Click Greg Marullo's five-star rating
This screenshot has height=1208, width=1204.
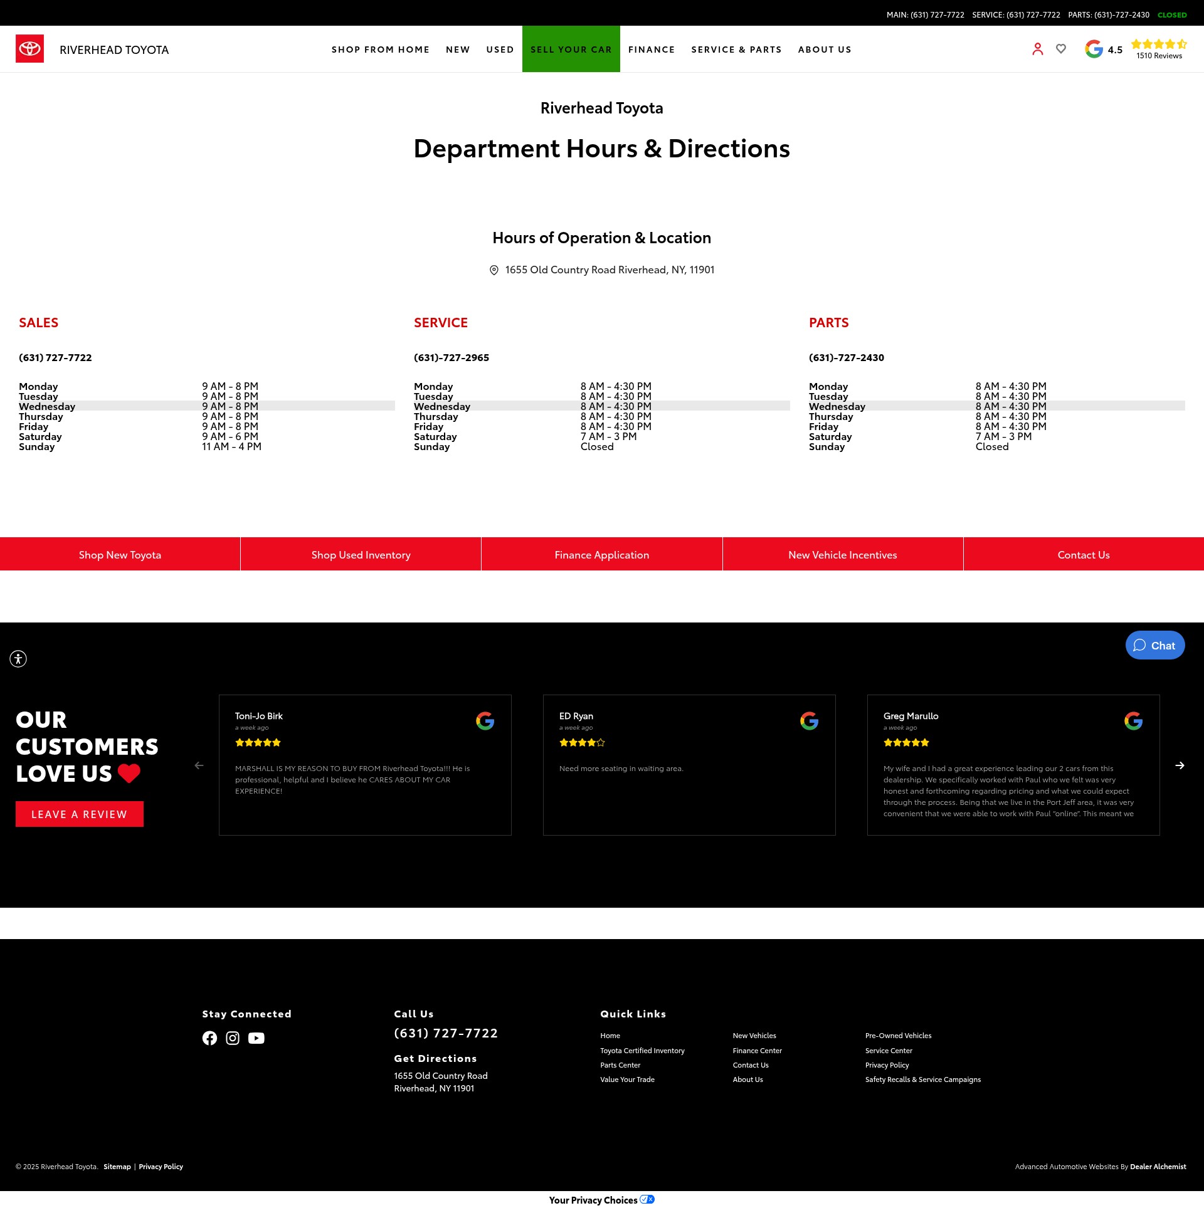coord(906,743)
